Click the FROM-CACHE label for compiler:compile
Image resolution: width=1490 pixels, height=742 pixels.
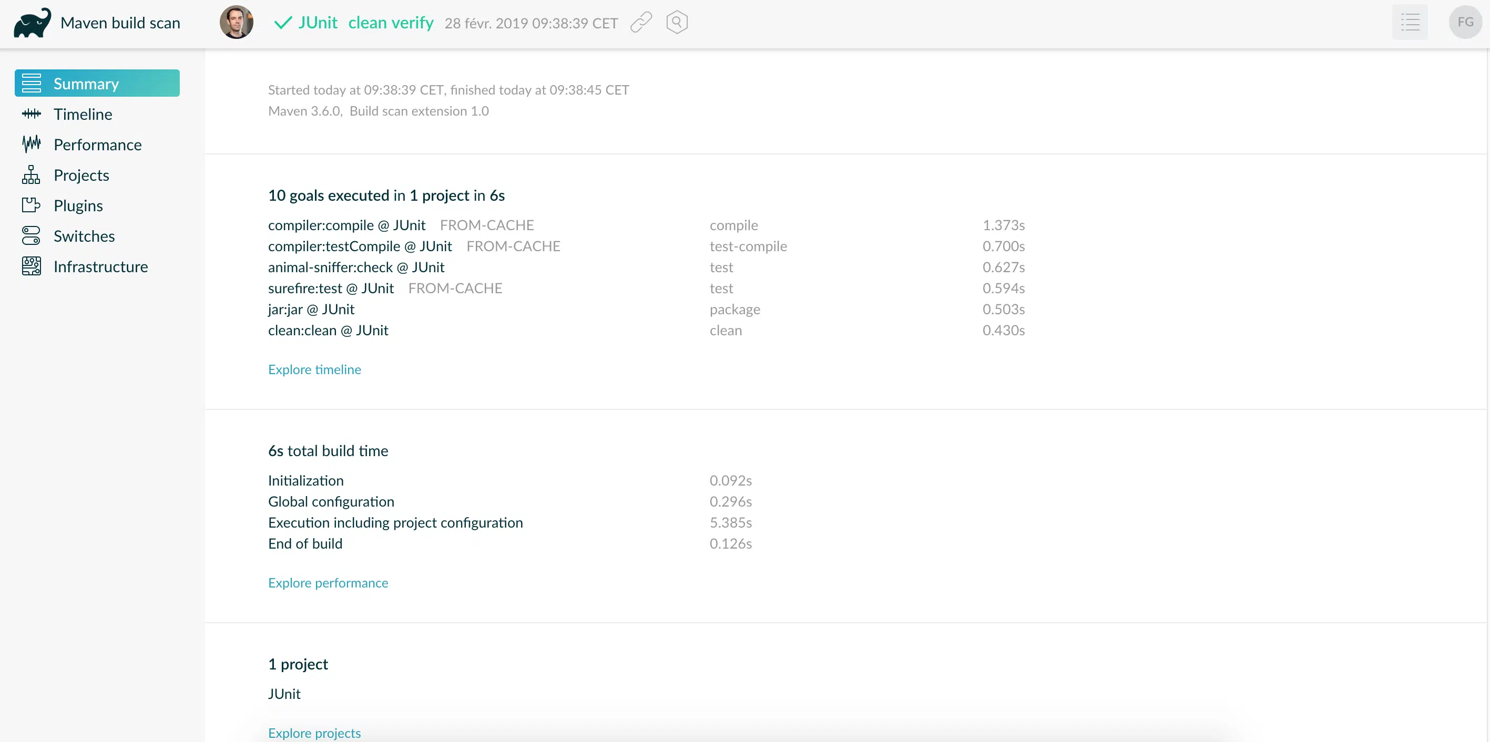click(487, 225)
